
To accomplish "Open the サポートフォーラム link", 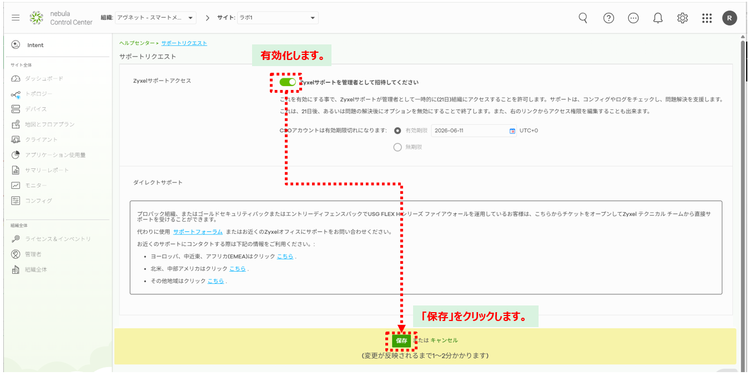I will pos(198,232).
